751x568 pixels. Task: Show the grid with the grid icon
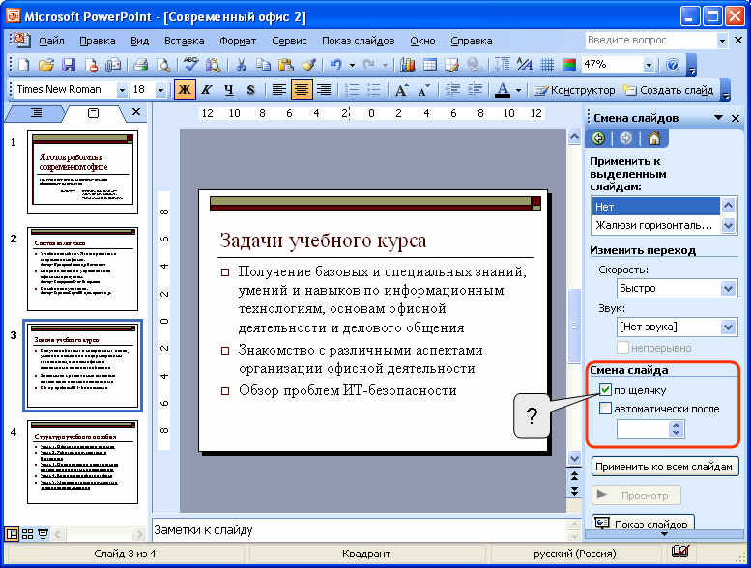pyautogui.click(x=547, y=65)
